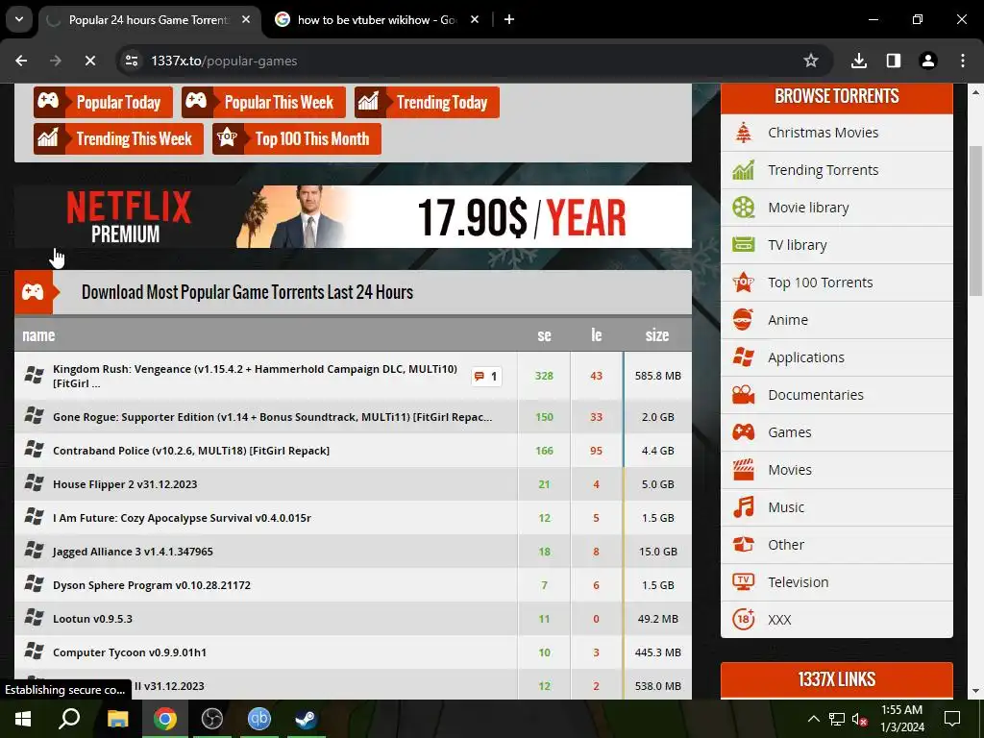
Task: Click the Documentaries camera icon
Action: pos(744,395)
